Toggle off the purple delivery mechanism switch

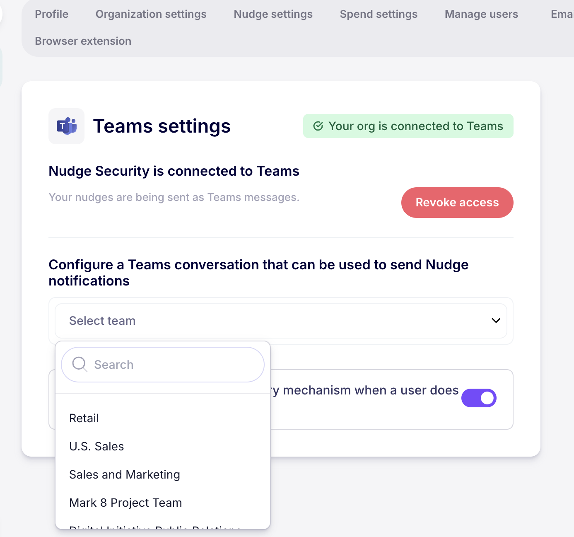[x=479, y=398]
